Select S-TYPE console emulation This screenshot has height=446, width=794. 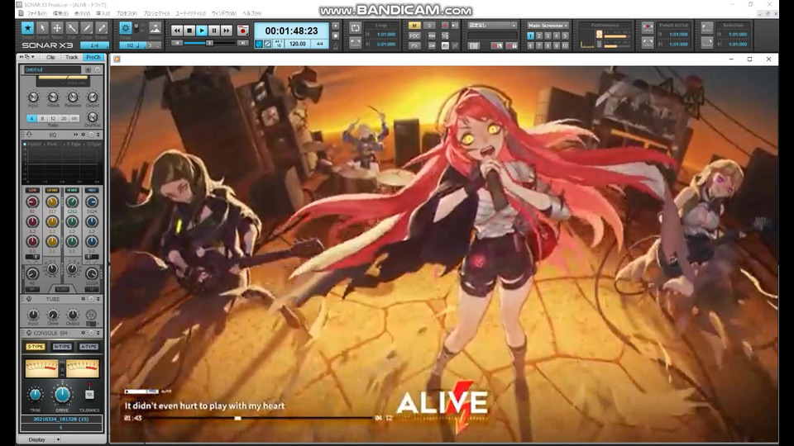(36, 347)
